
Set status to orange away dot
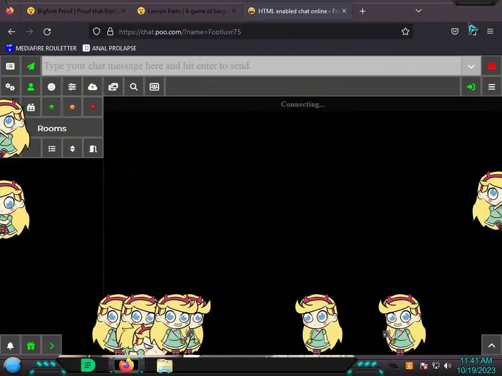coord(72,107)
